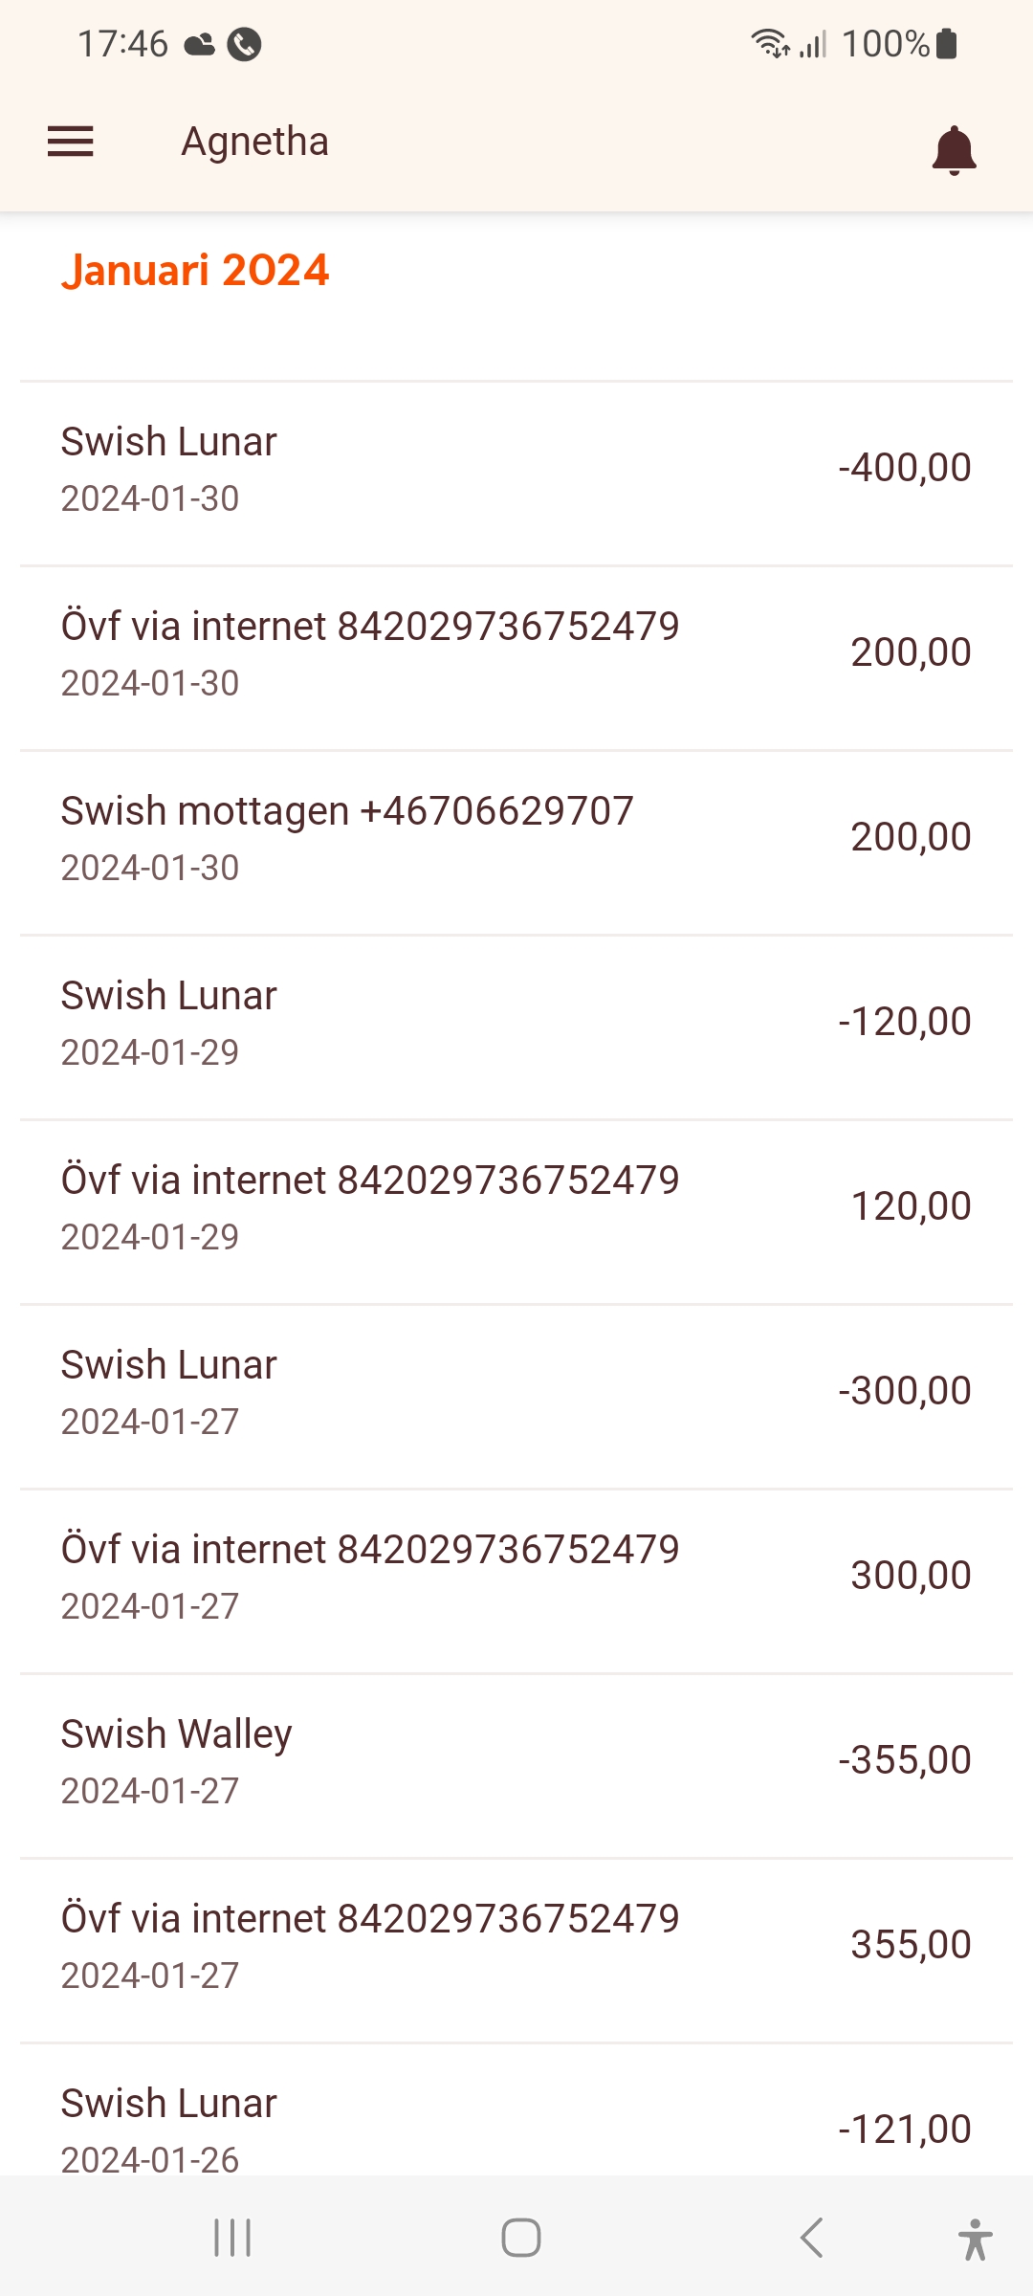1033x2296 pixels.
Task: Select Övf via internet 120,00 transfer
Action: (x=516, y=1207)
